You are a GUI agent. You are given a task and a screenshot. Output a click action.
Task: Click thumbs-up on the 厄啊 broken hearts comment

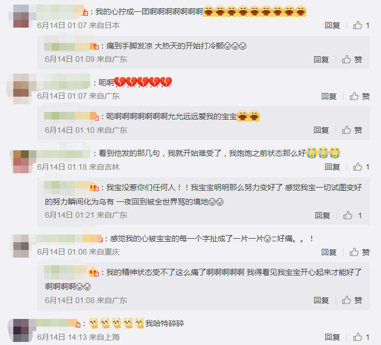(360, 96)
